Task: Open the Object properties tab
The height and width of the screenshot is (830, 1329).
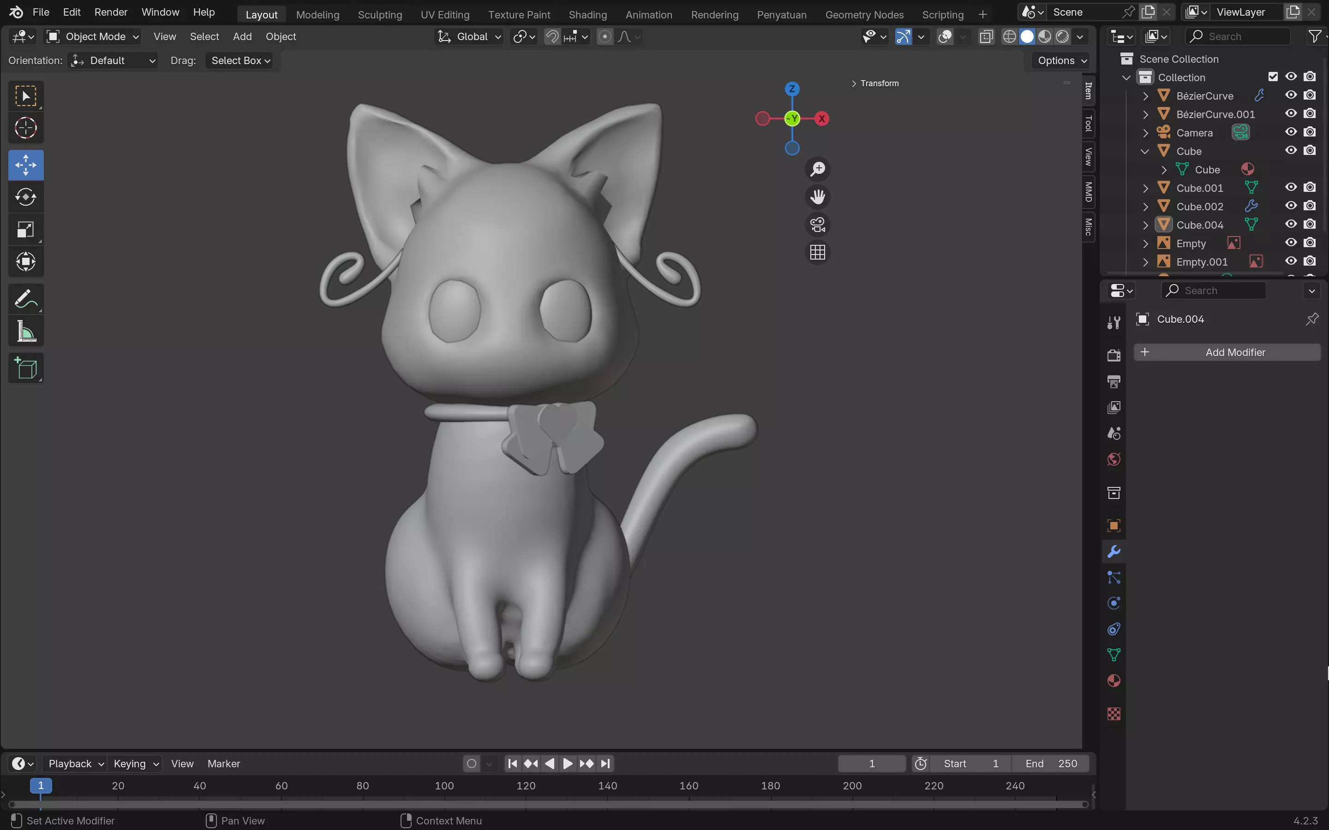Action: tap(1113, 525)
